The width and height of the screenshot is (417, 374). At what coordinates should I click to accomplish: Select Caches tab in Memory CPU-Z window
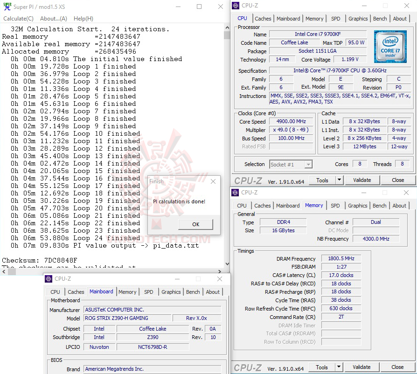tap(263, 206)
